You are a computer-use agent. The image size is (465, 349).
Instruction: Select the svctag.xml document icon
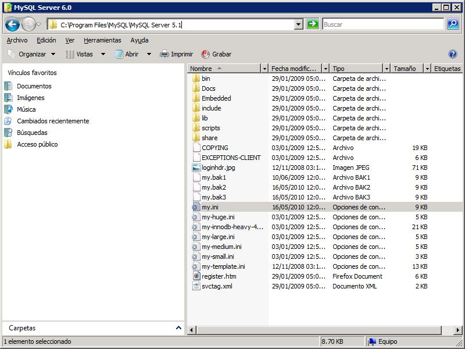pyautogui.click(x=196, y=286)
